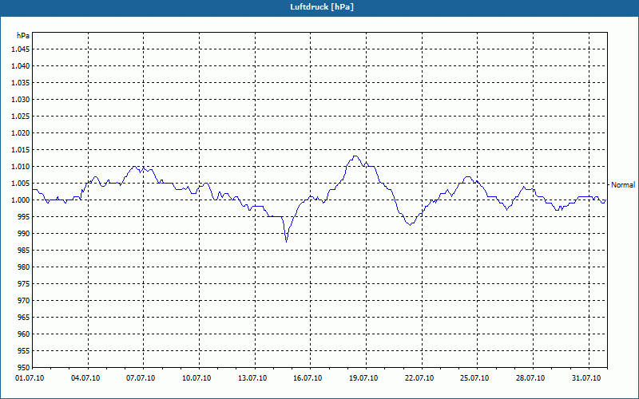639x399 pixels.
Task: Click the 13.07.10 date label
Action: point(252,378)
